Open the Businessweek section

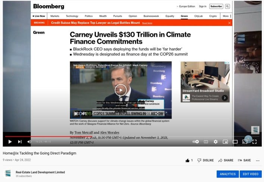(x=151, y=16)
